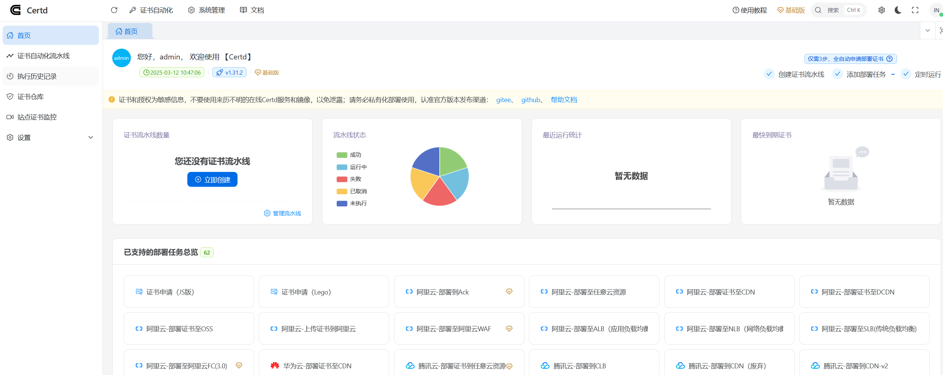Open 文档 in top navigation
Image resolution: width=943 pixels, height=375 pixels.
click(252, 10)
